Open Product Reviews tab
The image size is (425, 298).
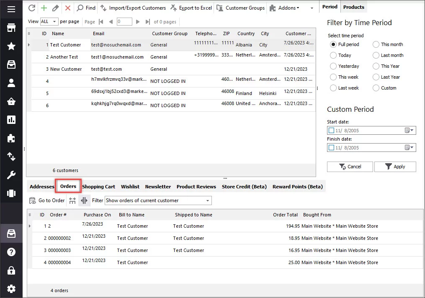196,187
